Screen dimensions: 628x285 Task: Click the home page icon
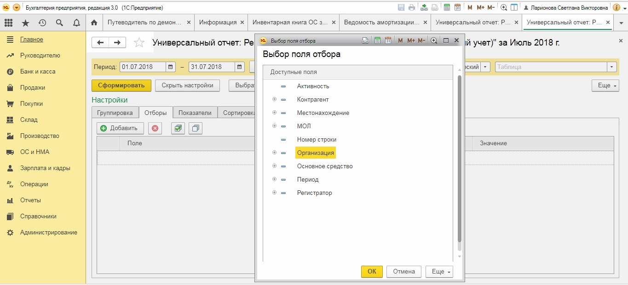tap(94, 23)
